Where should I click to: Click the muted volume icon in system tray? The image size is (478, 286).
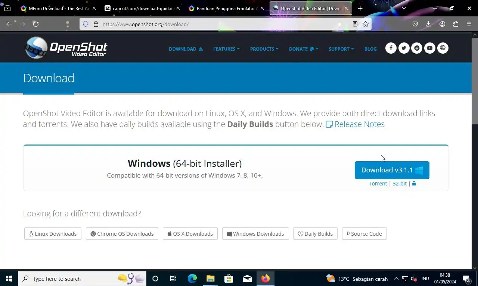(414, 279)
